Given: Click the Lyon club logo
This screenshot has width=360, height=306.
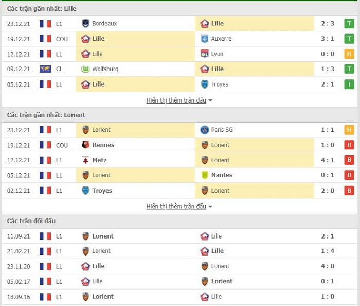Looking at the screenshot, I should [x=204, y=54].
